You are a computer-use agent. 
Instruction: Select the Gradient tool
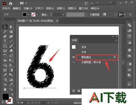(x=11, y=70)
